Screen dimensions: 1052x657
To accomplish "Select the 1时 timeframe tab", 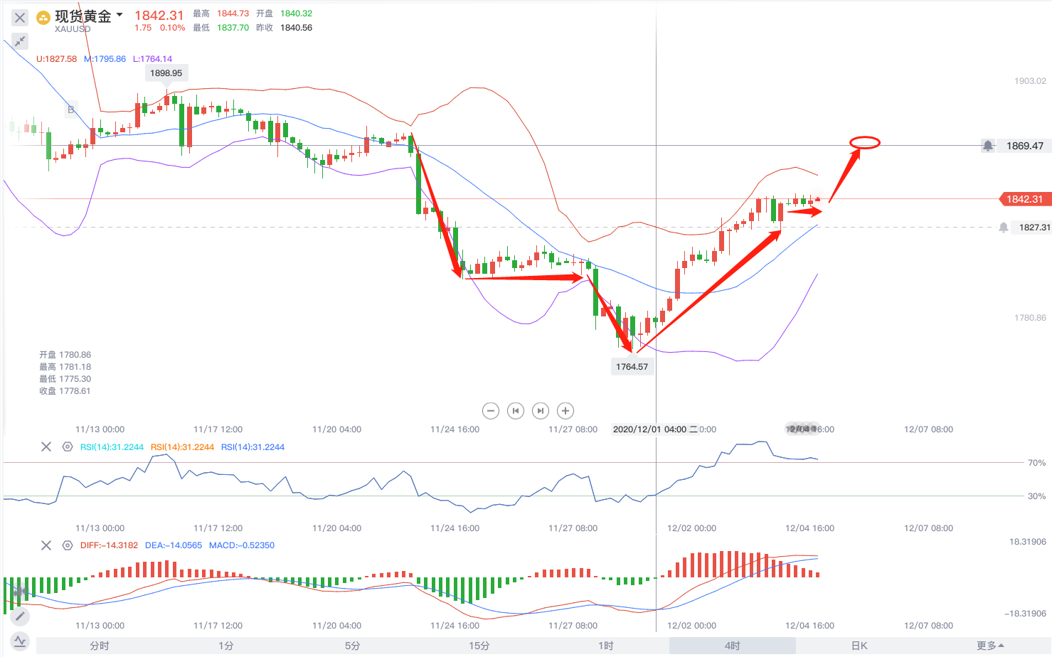I will coord(605,646).
